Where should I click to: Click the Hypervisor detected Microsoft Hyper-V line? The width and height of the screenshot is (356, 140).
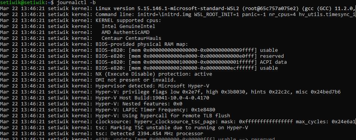point(105,86)
